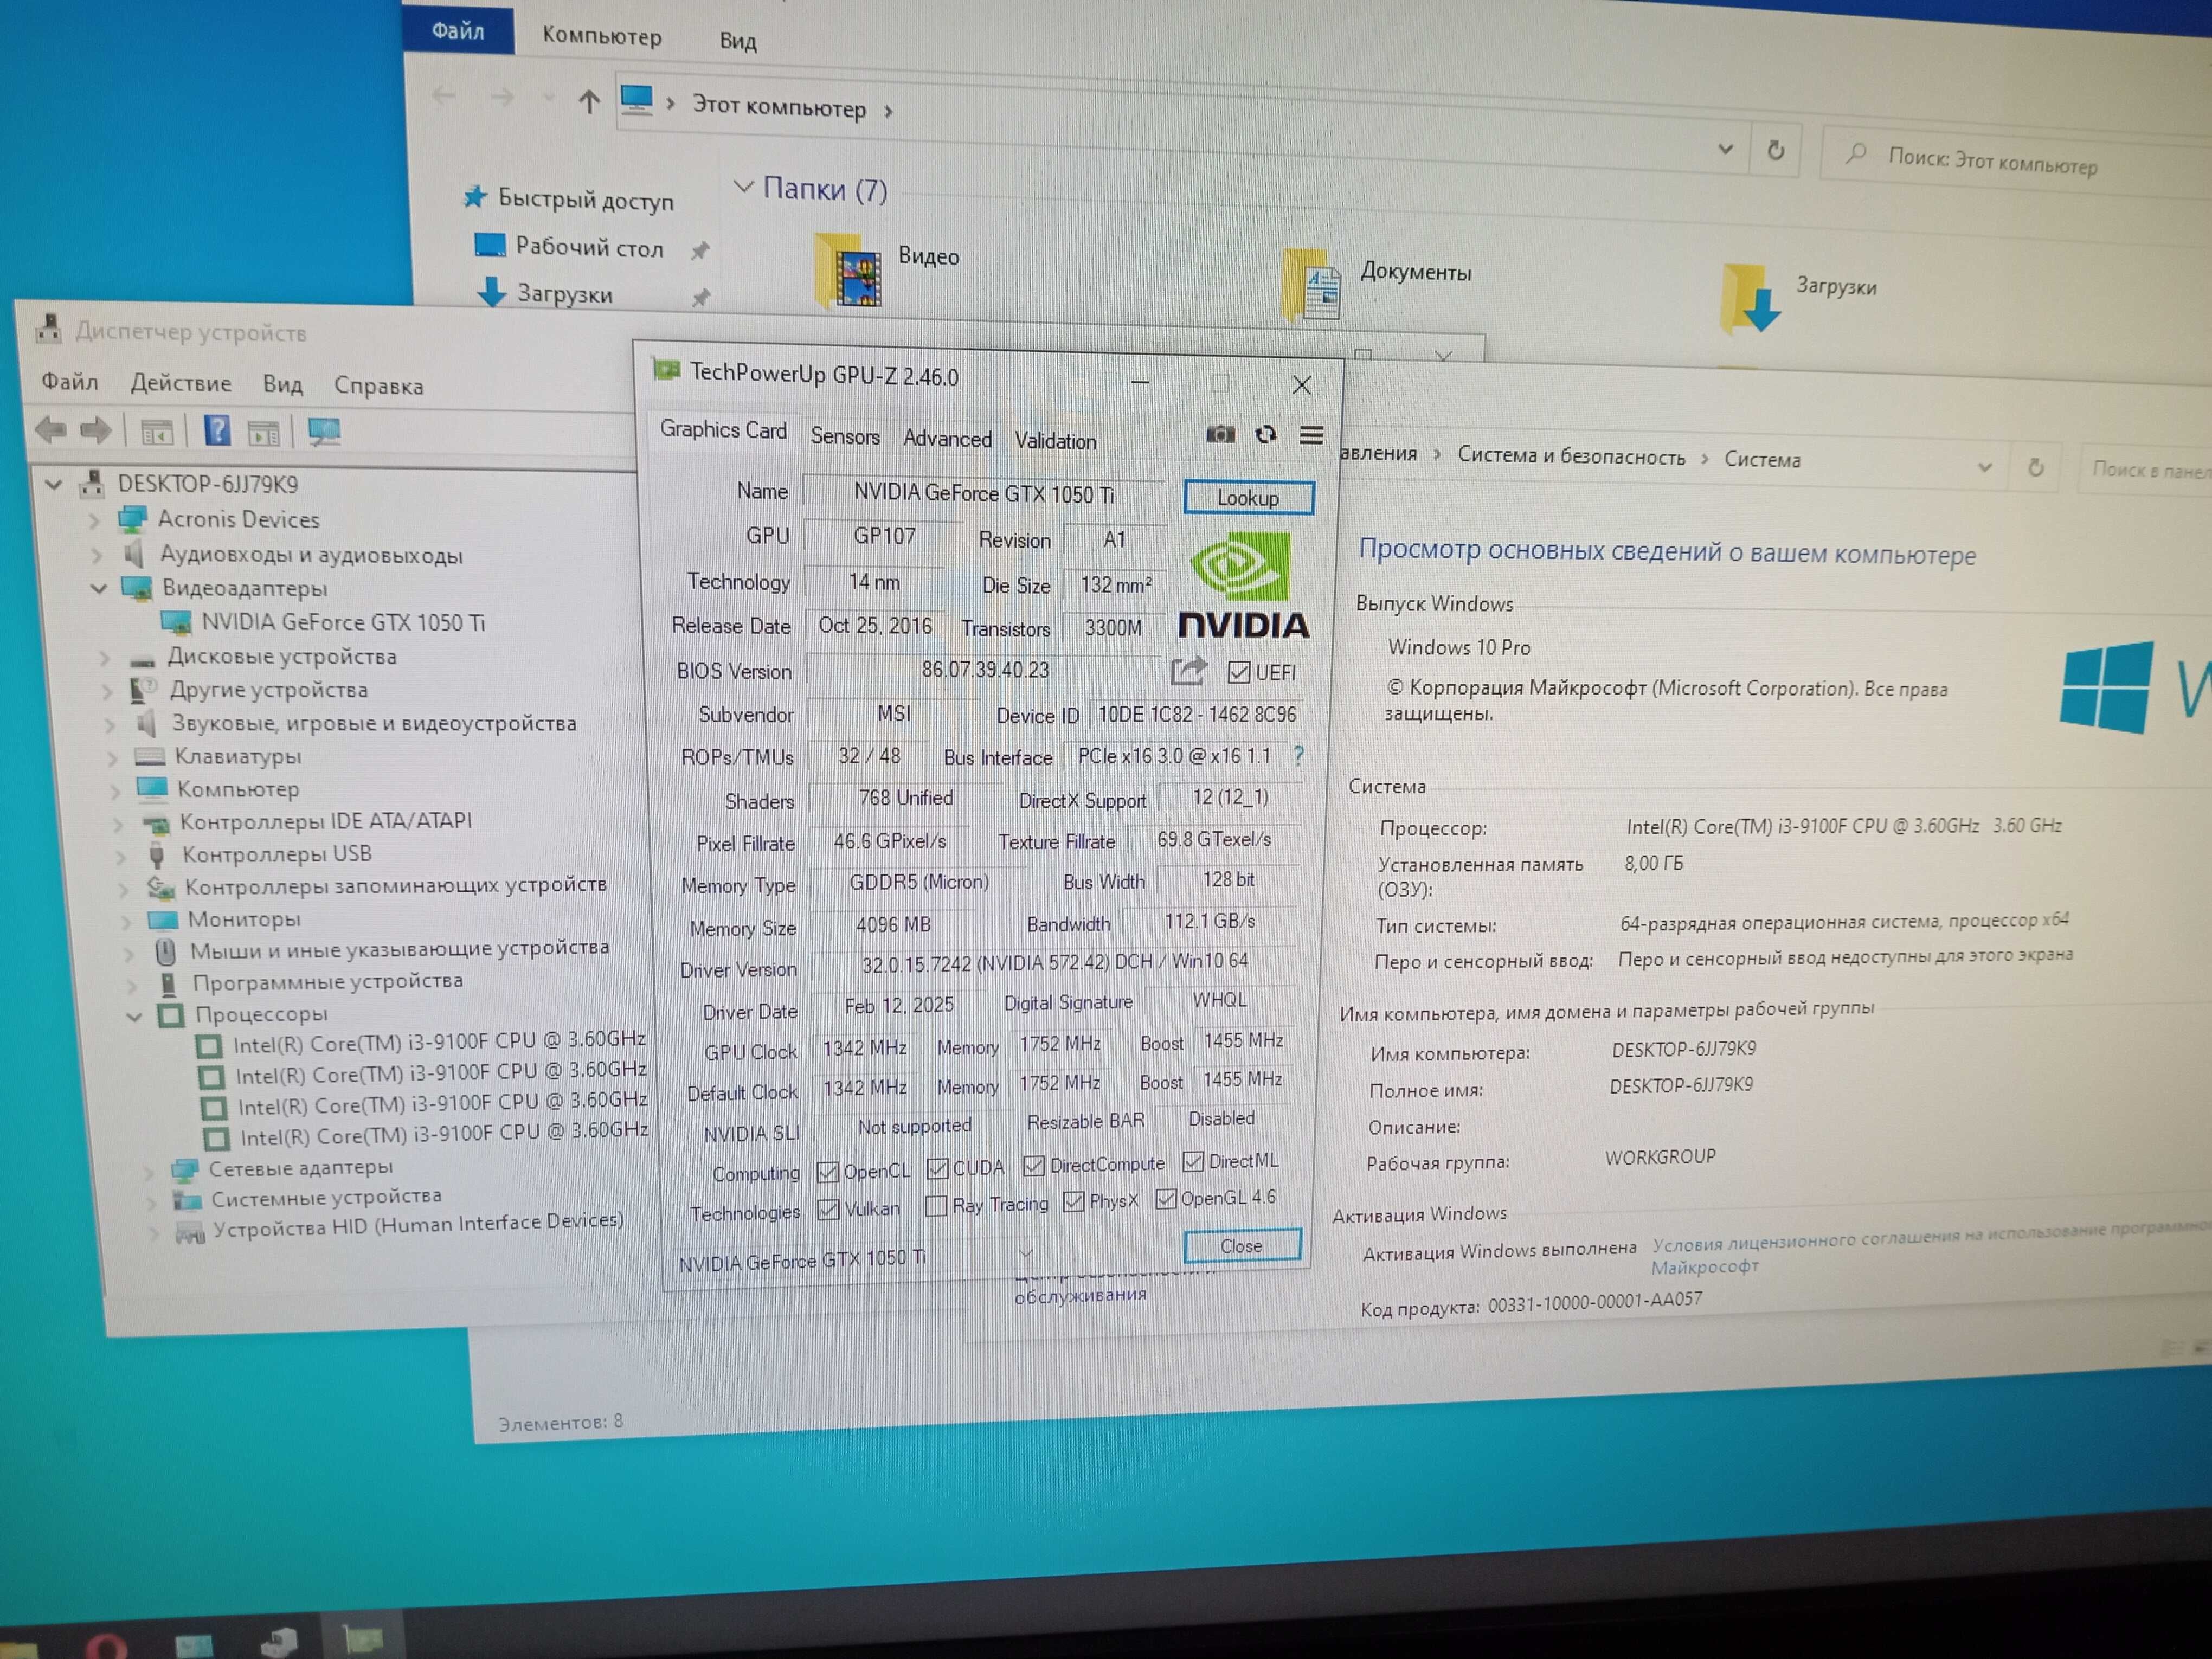Collapse the Папки (7) group
Viewport: 2212px width, 1659px height.
click(743, 187)
